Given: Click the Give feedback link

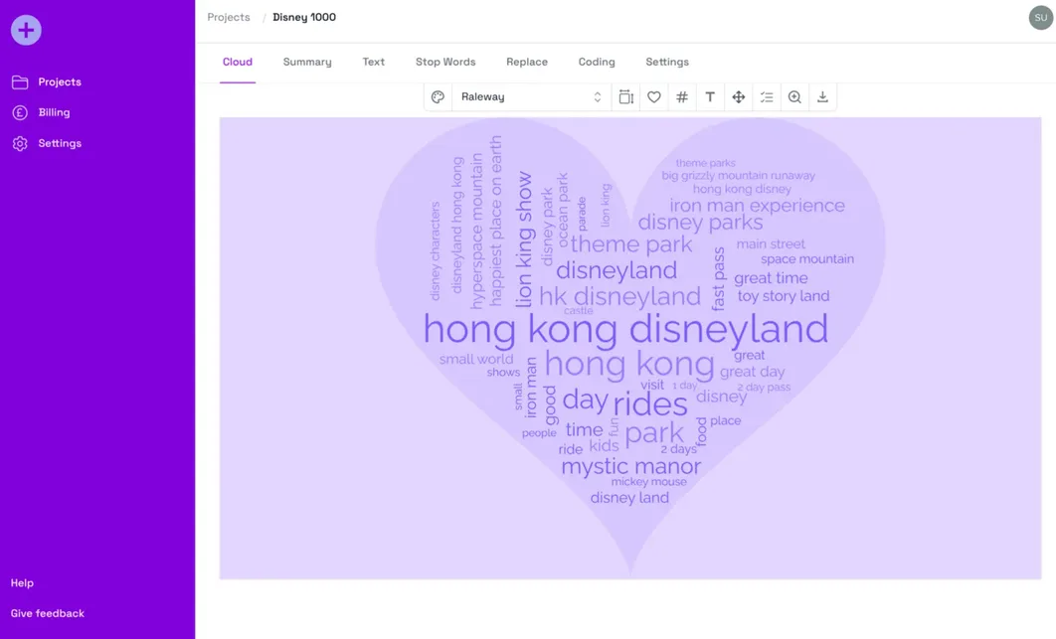Looking at the screenshot, I should (47, 613).
